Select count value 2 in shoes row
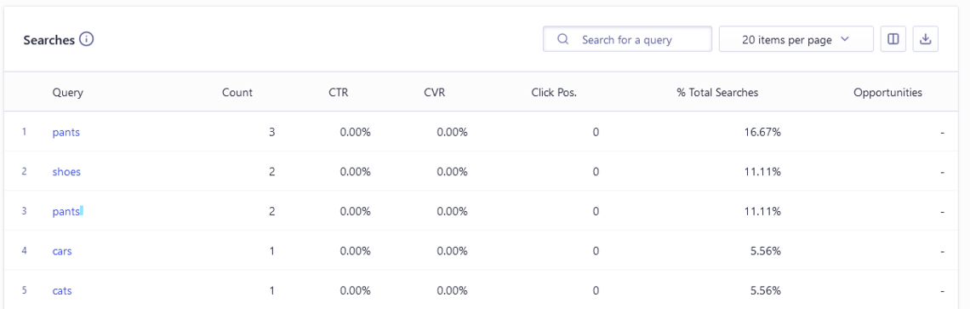The width and height of the screenshot is (970, 309). click(x=271, y=172)
